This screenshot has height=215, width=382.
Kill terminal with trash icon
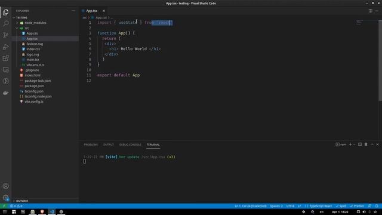click(366, 145)
